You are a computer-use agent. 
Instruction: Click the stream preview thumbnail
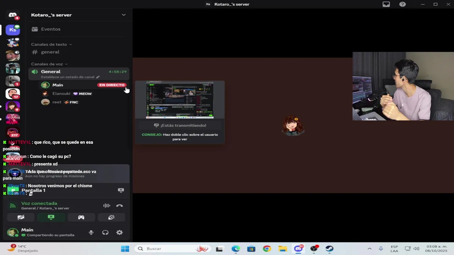pyautogui.click(x=180, y=100)
